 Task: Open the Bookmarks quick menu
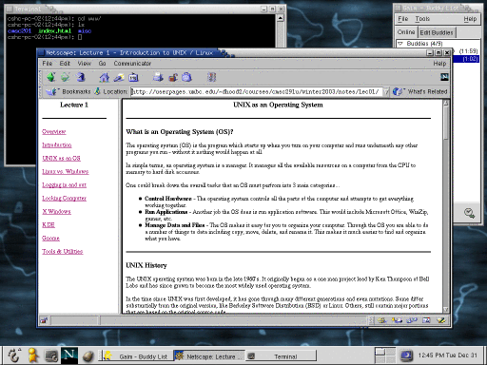[x=68, y=91]
